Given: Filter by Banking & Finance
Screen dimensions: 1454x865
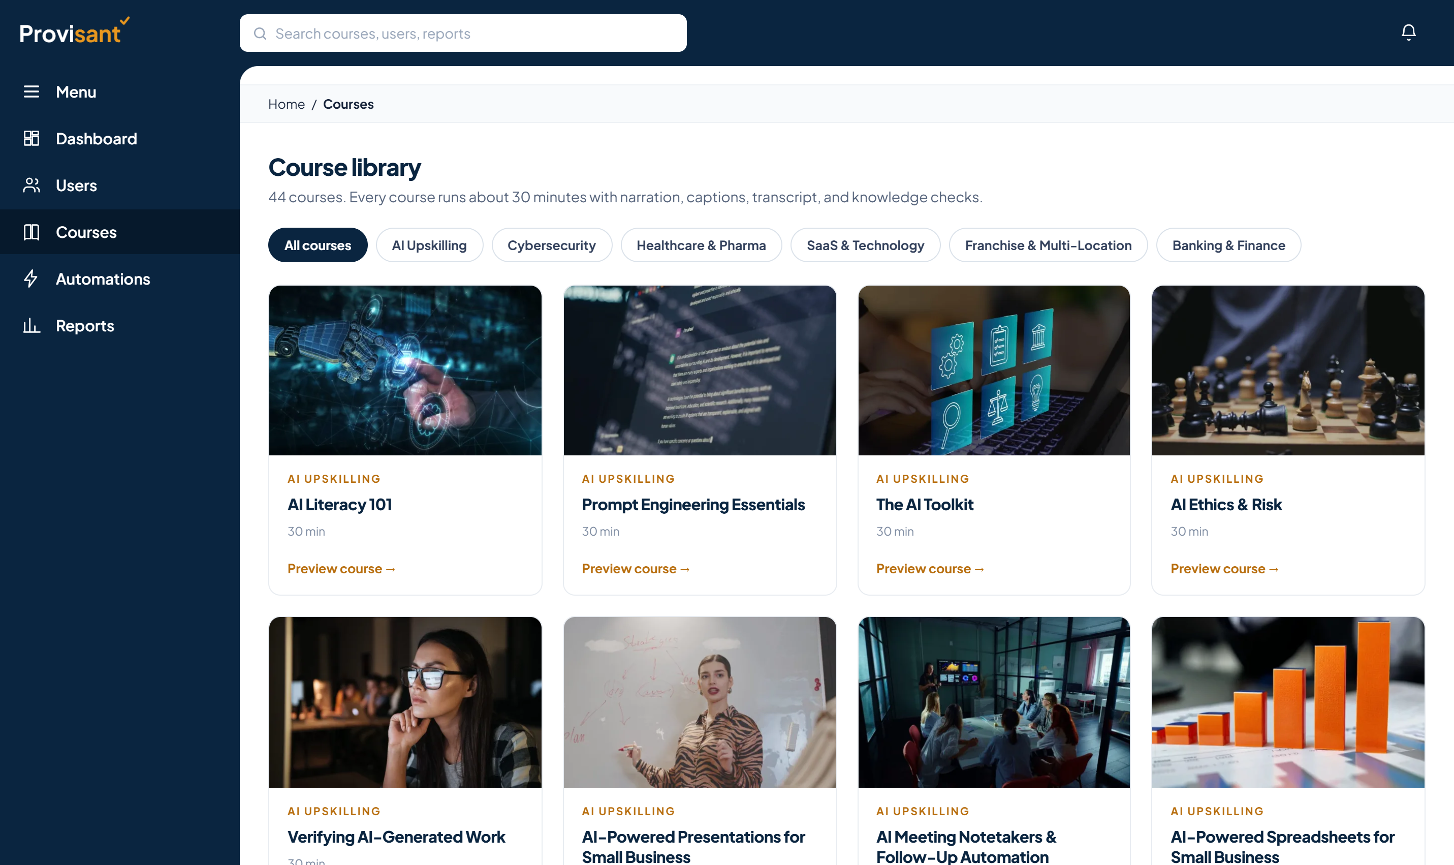Looking at the screenshot, I should click(x=1228, y=245).
